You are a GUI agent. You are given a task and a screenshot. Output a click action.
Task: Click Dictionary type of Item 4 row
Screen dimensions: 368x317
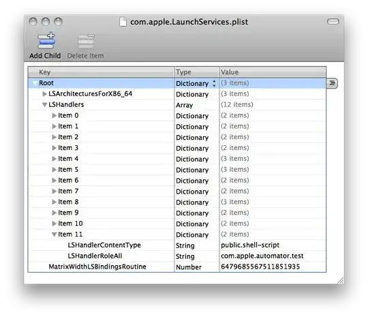(192, 160)
